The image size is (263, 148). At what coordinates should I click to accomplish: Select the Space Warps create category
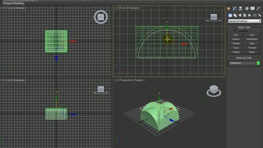click(x=255, y=15)
